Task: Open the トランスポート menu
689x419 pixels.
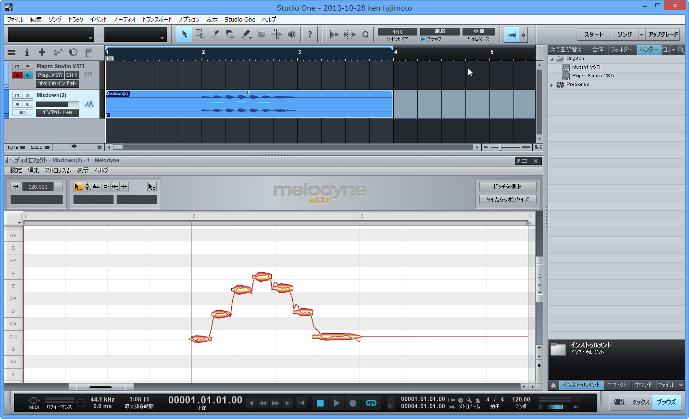Action: pos(157,20)
